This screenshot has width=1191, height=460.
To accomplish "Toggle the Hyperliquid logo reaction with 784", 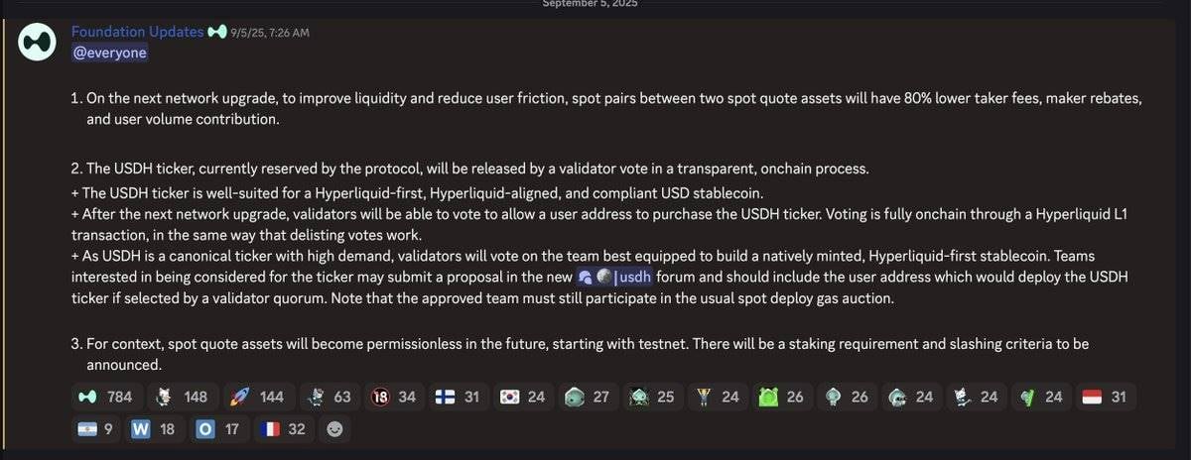I will click(x=104, y=397).
